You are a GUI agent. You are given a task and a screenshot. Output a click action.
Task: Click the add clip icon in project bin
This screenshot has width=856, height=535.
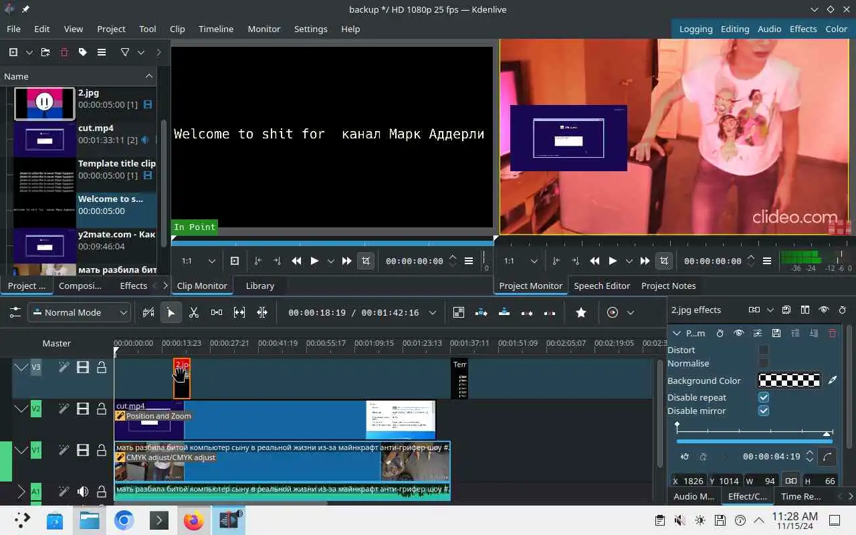click(x=13, y=52)
